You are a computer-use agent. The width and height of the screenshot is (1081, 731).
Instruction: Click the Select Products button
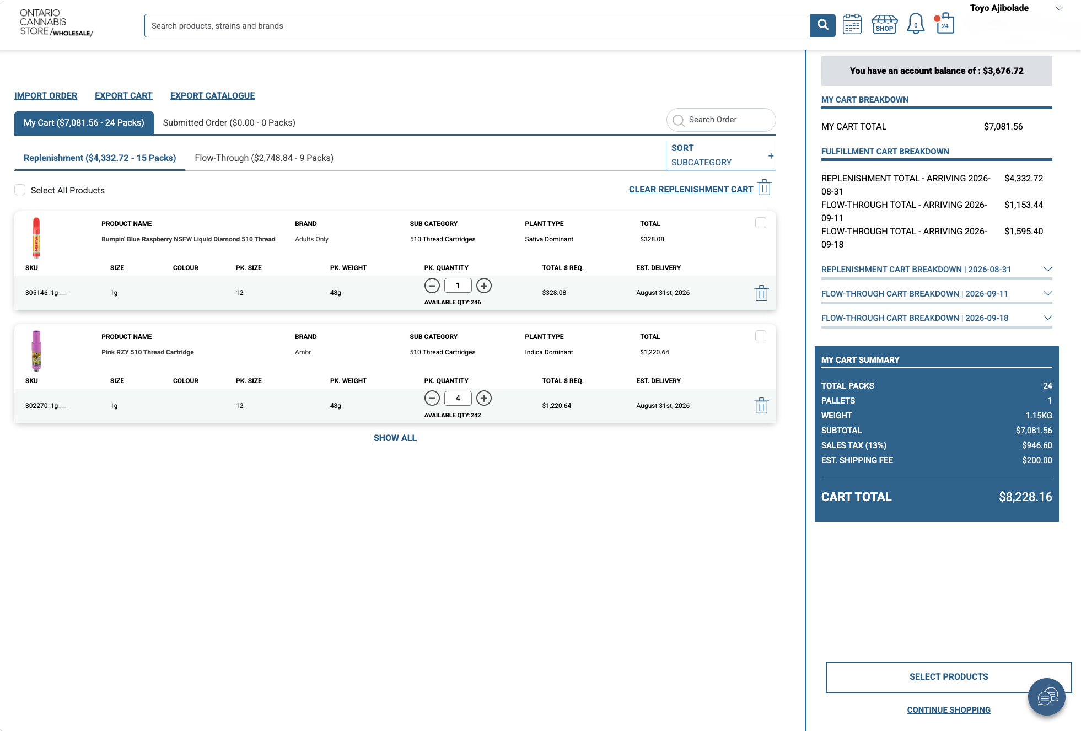948,677
